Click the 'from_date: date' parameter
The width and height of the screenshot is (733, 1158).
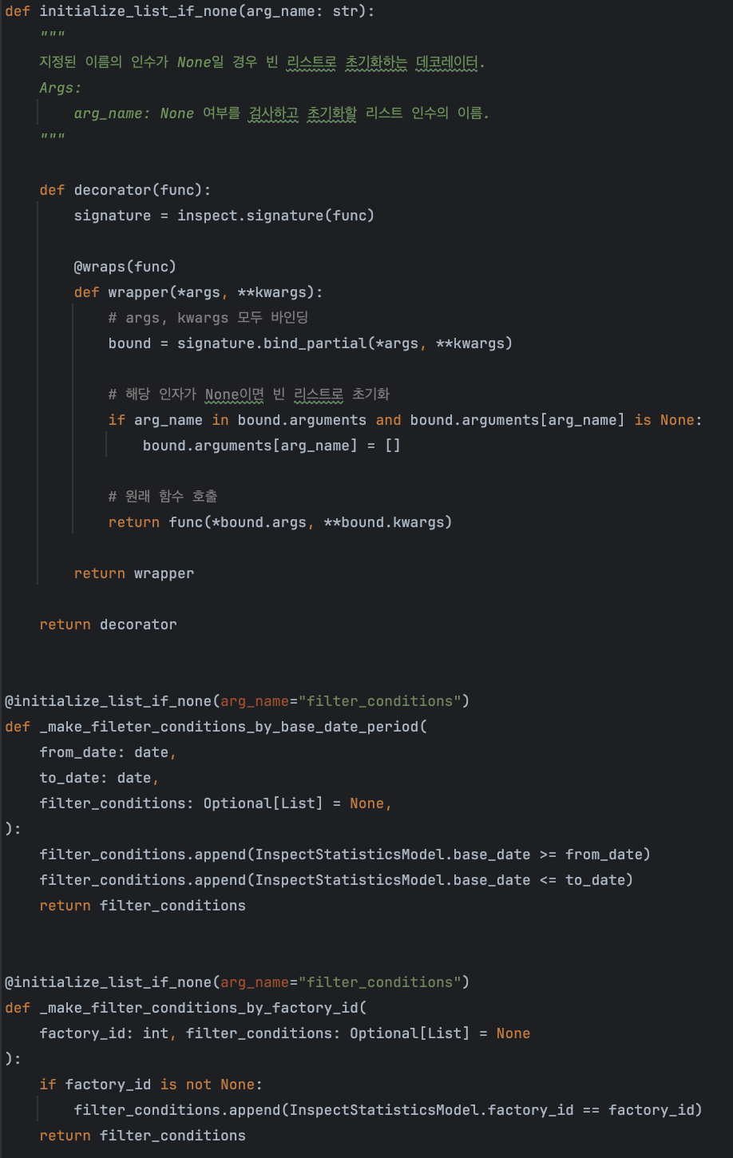(x=105, y=752)
